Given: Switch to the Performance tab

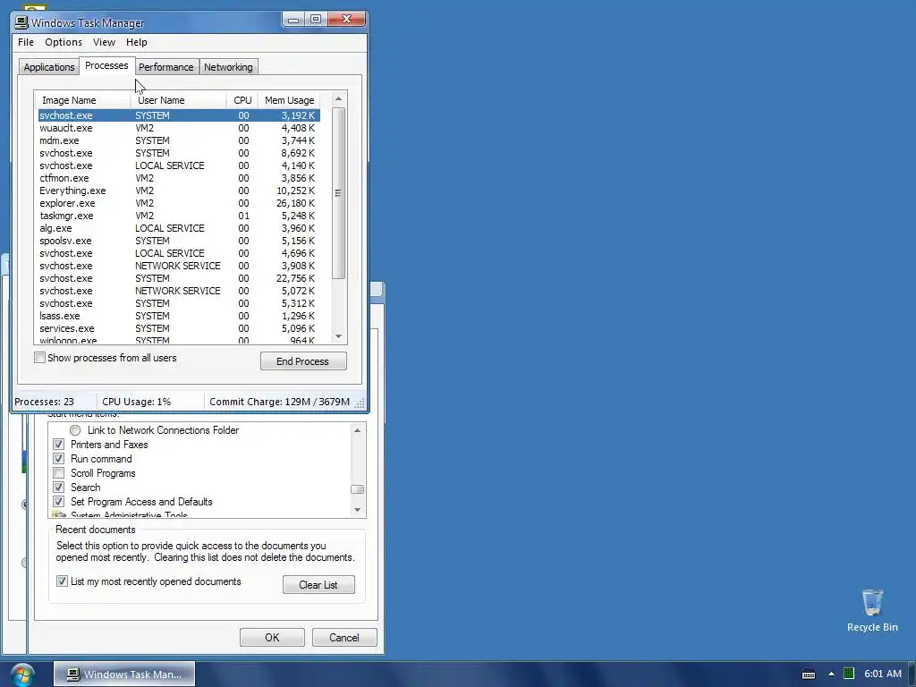Looking at the screenshot, I should point(165,67).
